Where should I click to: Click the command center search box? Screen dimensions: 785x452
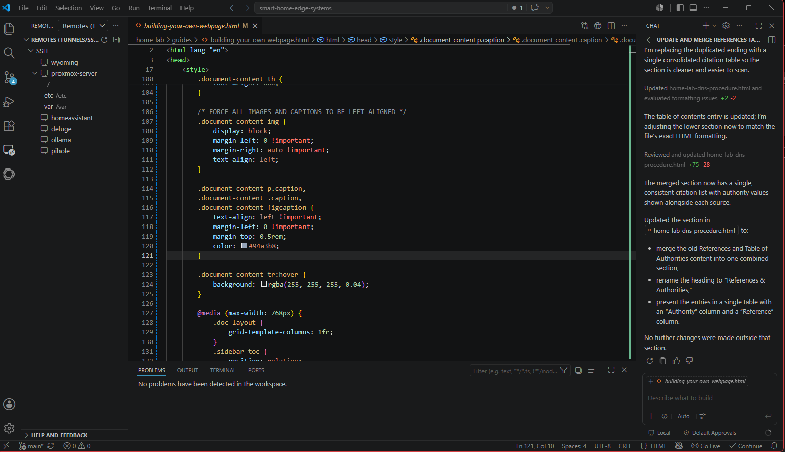point(381,8)
